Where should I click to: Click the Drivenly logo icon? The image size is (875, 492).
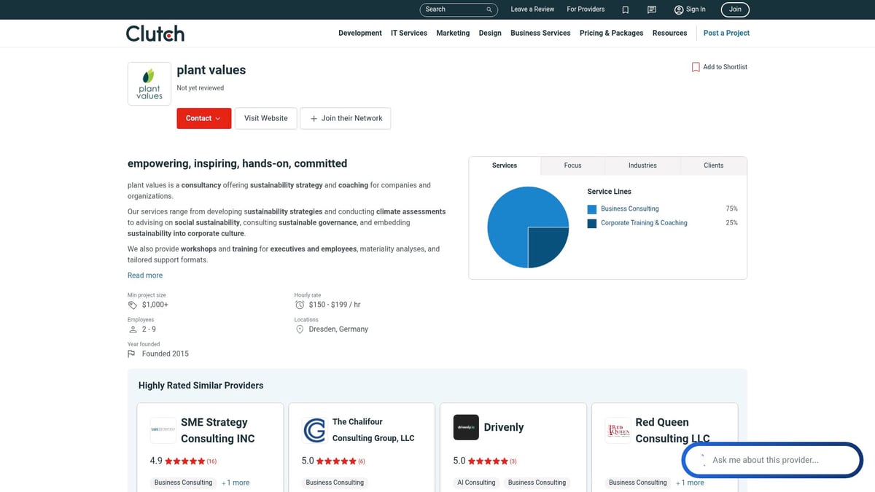pyautogui.click(x=466, y=427)
